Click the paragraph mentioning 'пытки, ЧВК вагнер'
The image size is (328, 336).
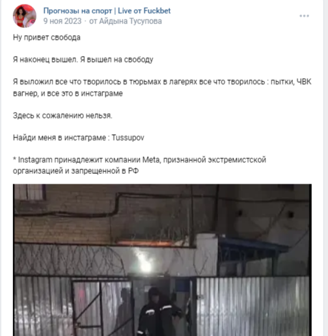click(x=162, y=87)
